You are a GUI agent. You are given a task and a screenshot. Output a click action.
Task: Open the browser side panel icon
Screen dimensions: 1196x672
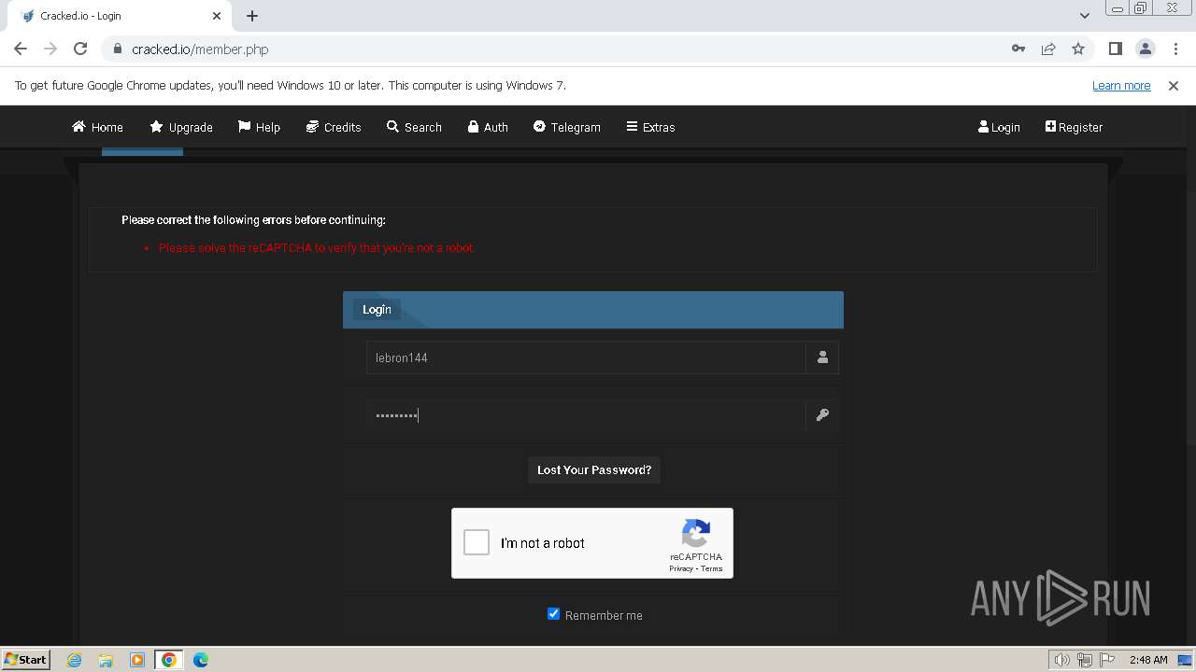1115,49
